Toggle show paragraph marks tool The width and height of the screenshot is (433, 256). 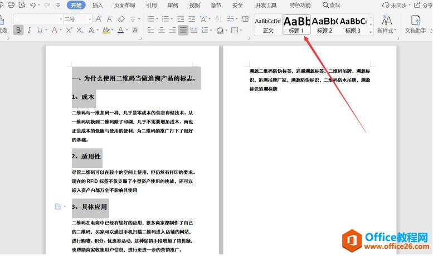[230, 19]
